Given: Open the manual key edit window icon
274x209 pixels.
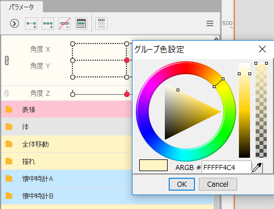Looking at the screenshot, I should click(81, 23).
